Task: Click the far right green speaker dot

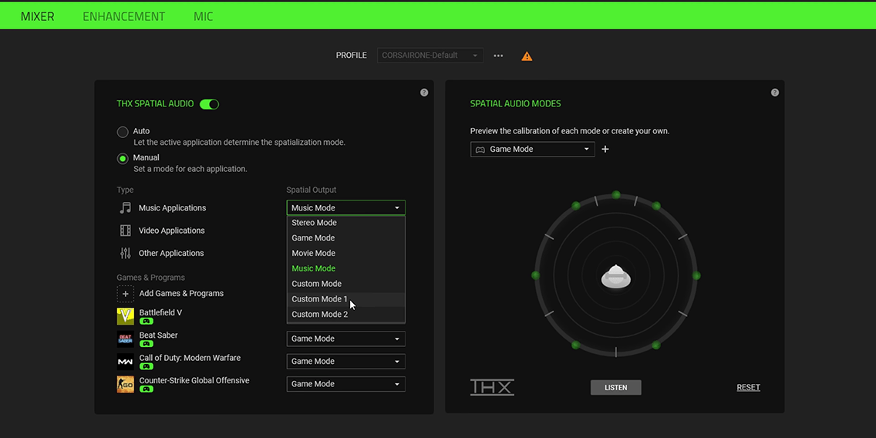Action: 696,275
